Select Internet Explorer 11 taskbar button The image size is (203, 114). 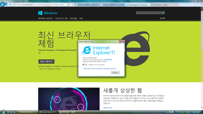point(48,112)
